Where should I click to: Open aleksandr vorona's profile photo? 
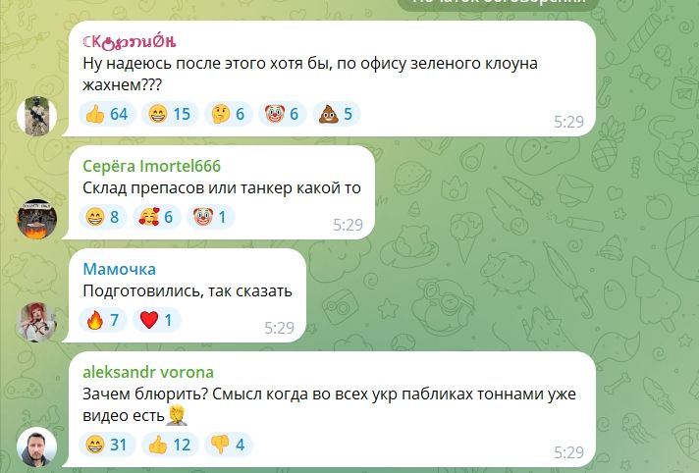(x=36, y=447)
